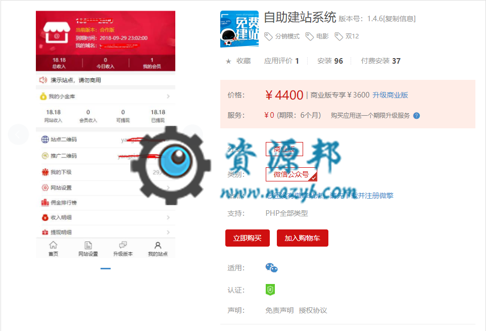
Task: Click the 应用评价 1 review count
Action: [x=281, y=61]
